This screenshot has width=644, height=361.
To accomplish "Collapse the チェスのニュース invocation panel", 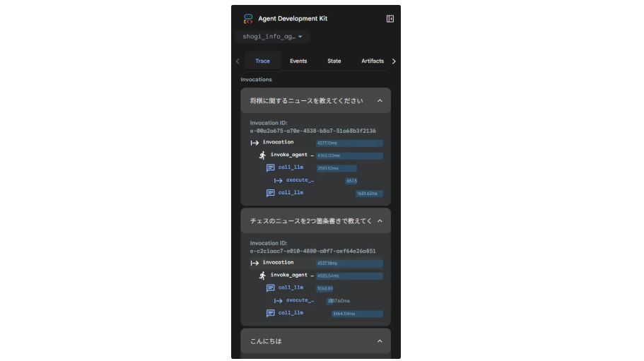I will (380, 221).
